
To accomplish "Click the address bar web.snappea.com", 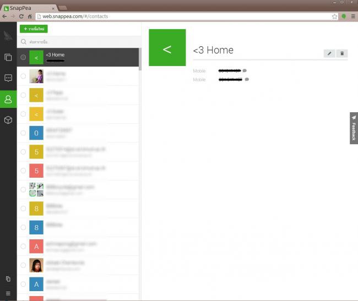I will (x=184, y=17).
